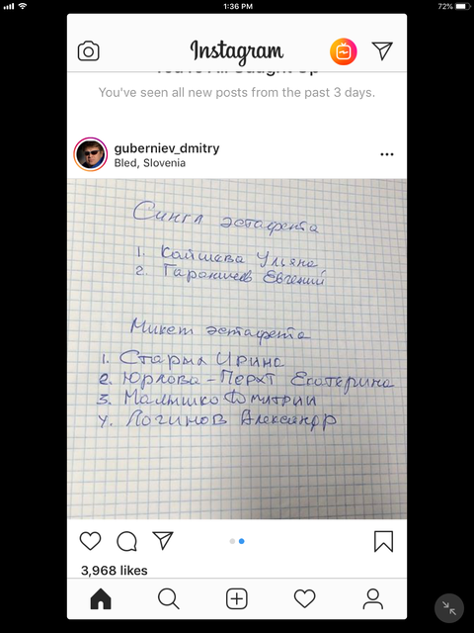
Task: Open IGTV from the orange icon
Action: pos(343,51)
